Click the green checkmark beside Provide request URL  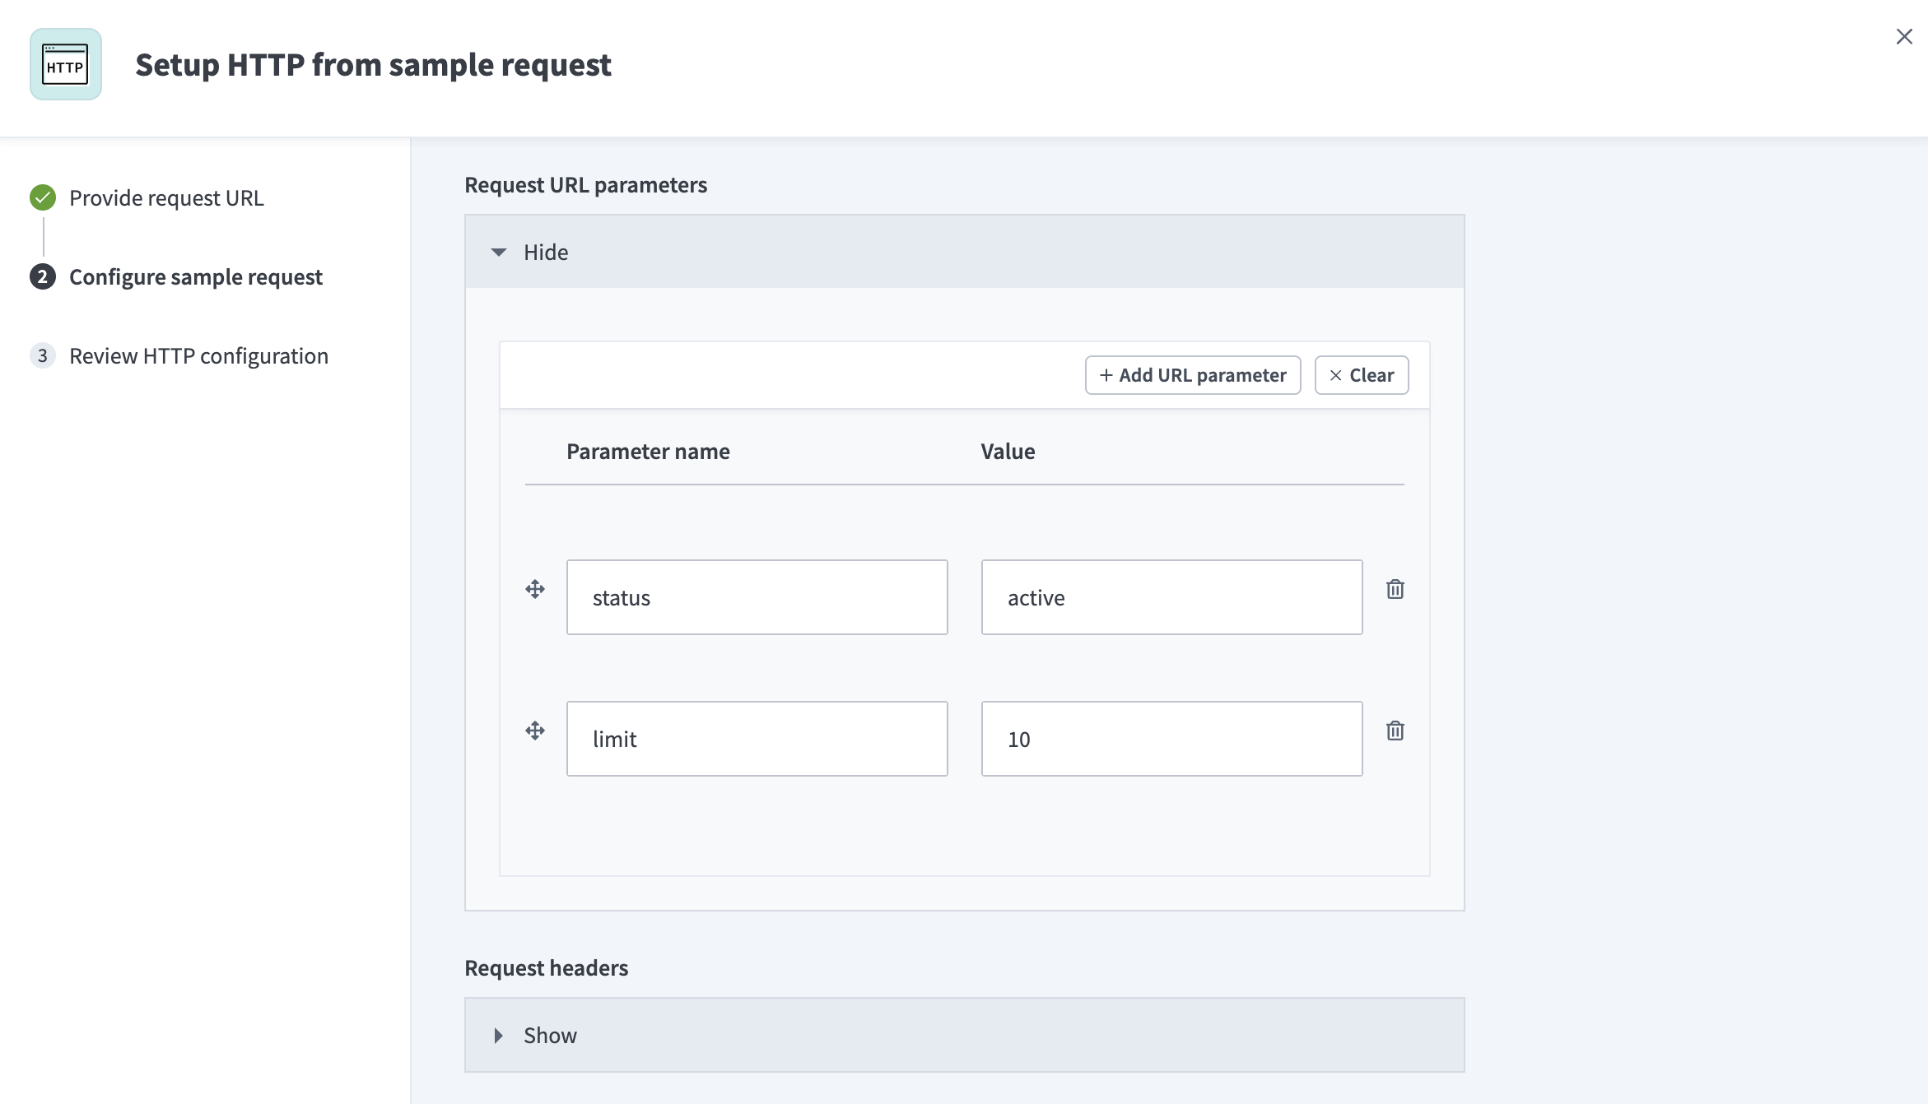[42, 197]
